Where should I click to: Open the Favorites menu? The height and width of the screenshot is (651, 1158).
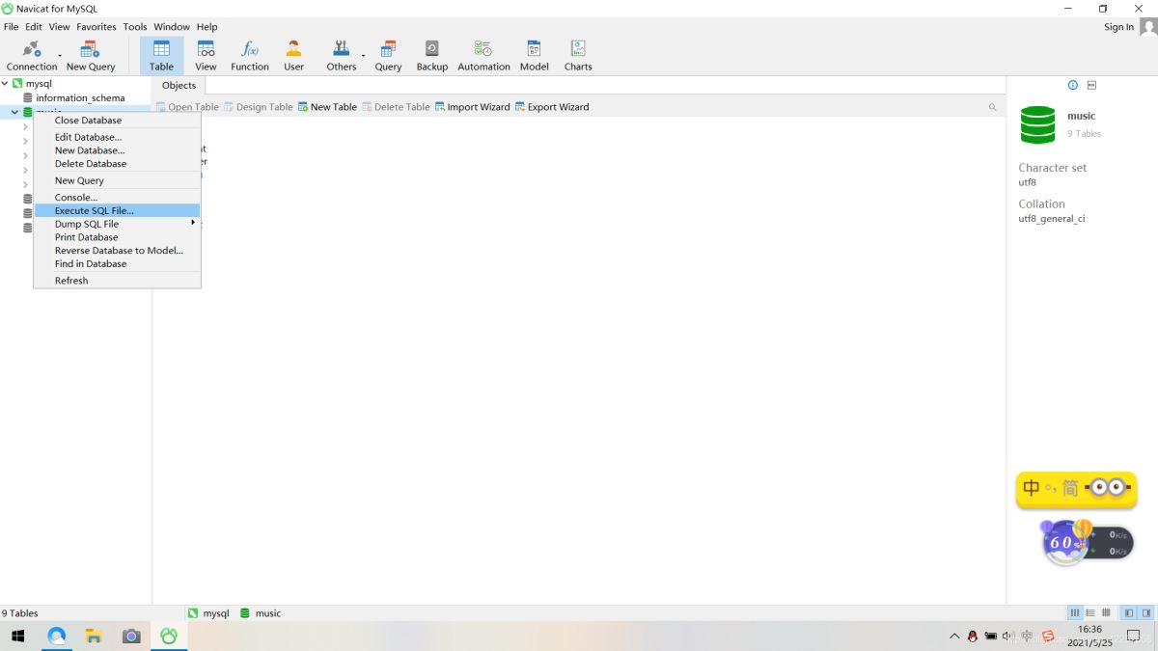pyautogui.click(x=96, y=27)
